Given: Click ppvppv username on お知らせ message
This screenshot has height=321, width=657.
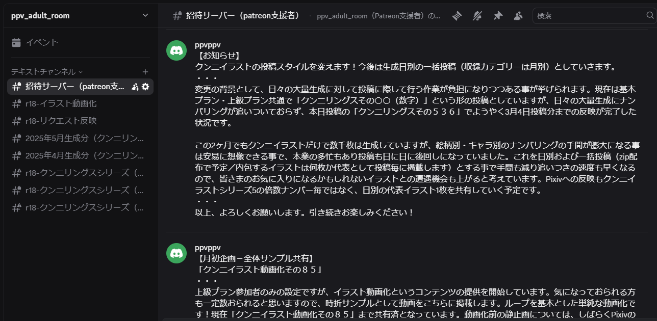Looking at the screenshot, I should coord(208,45).
